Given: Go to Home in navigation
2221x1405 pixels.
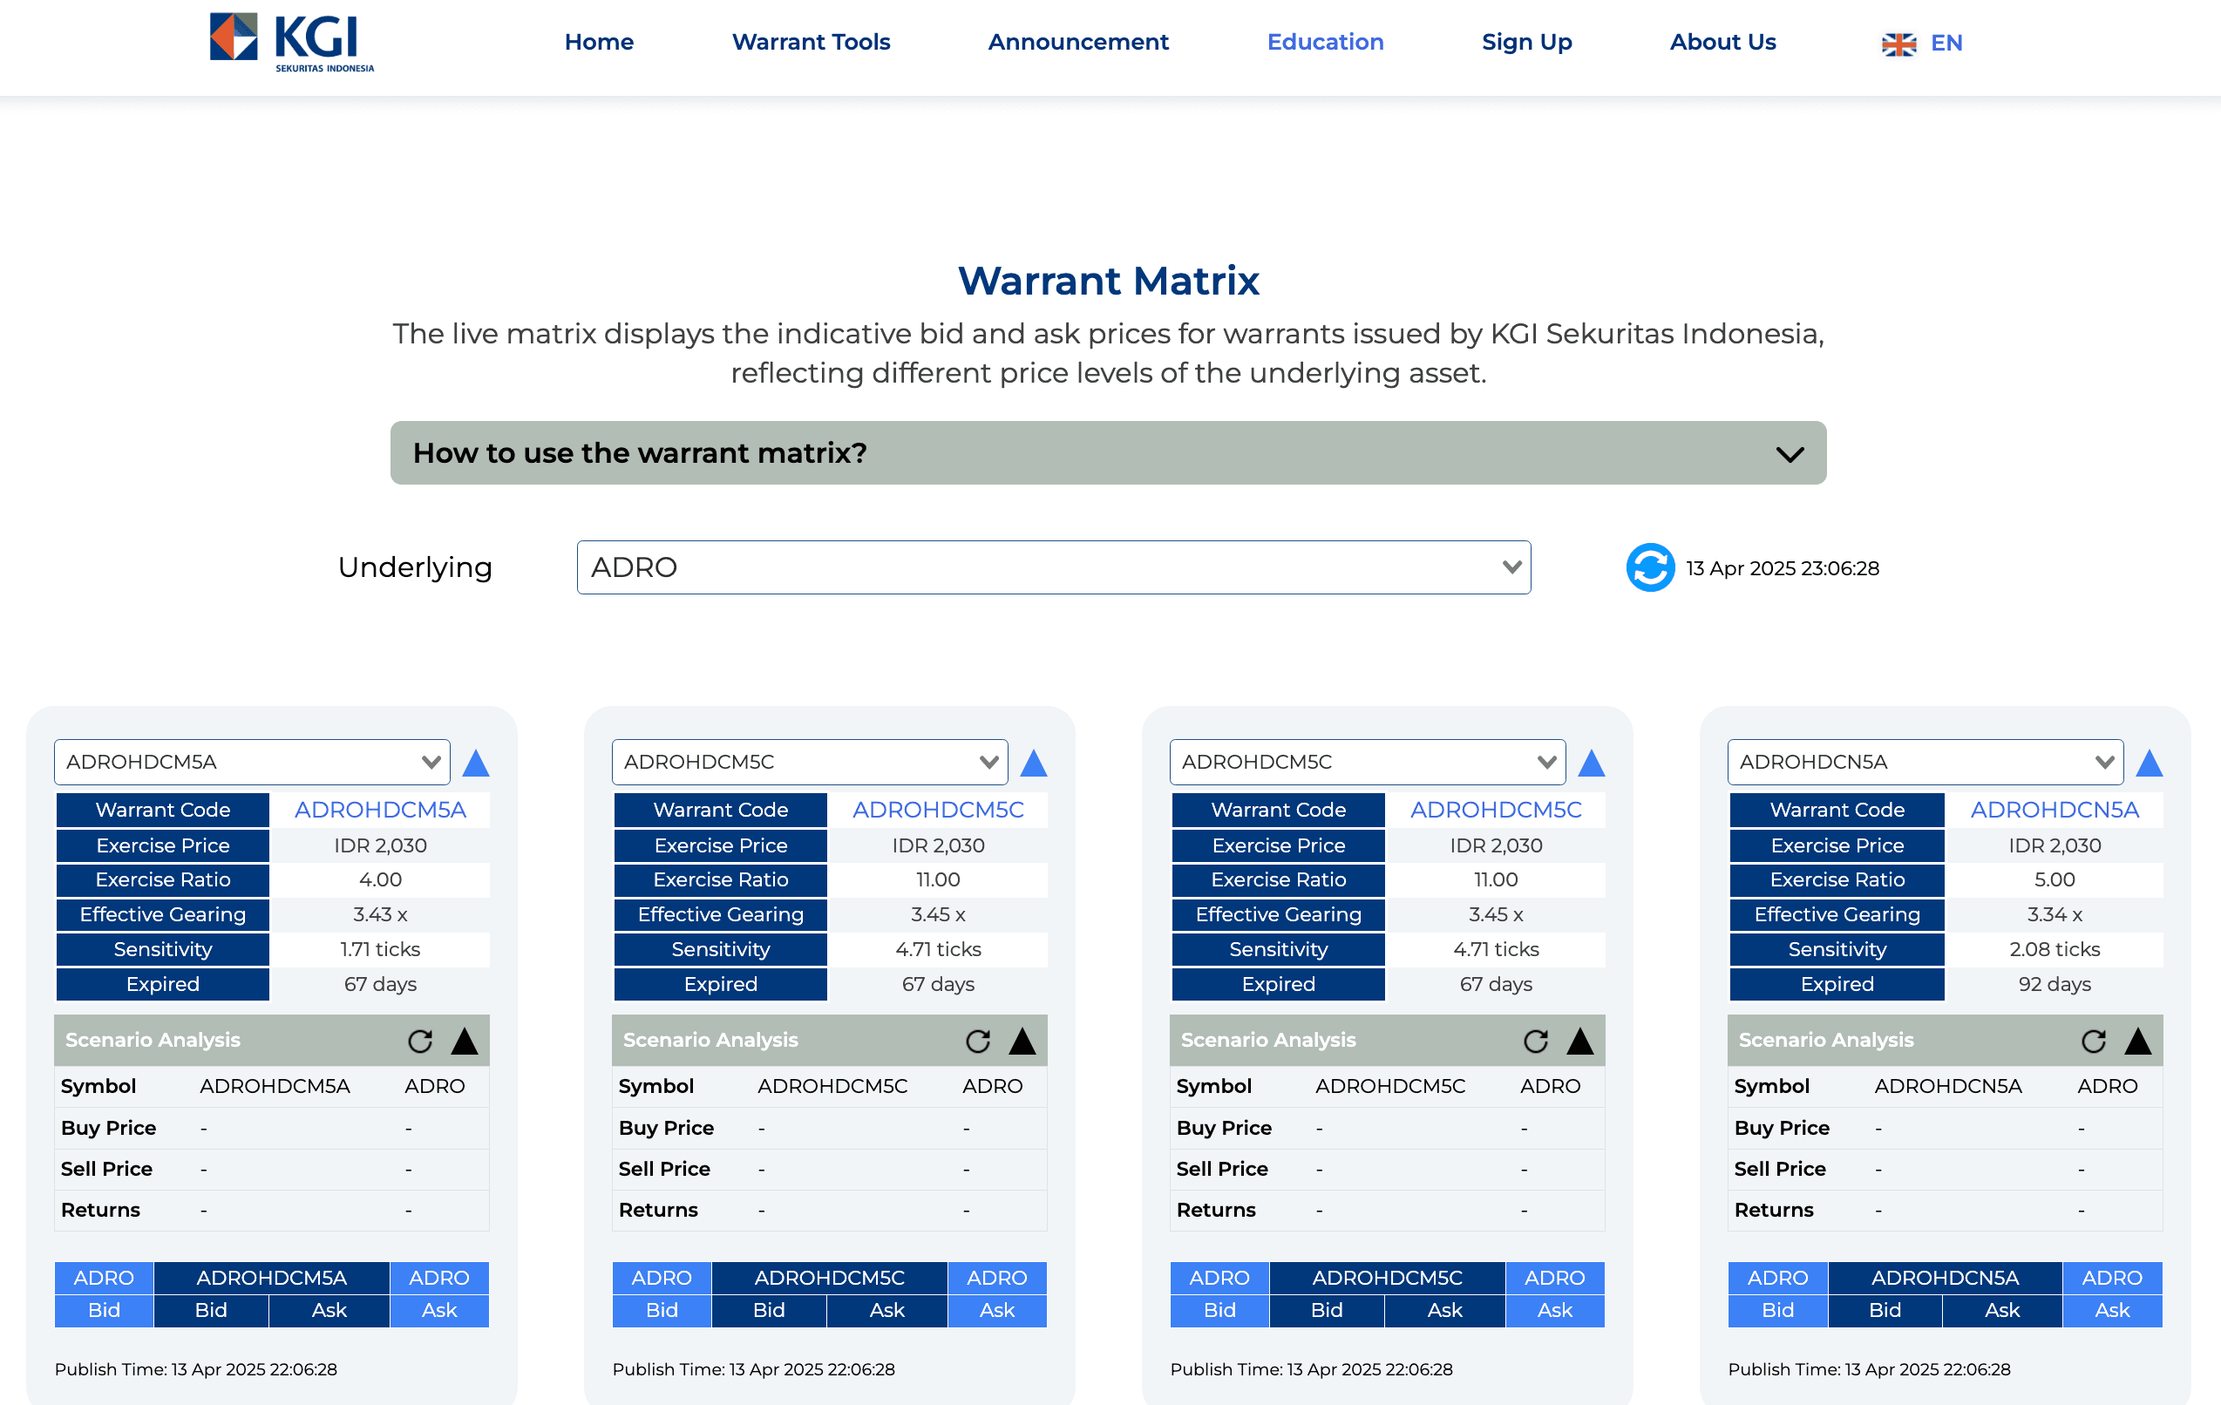Looking at the screenshot, I should point(600,43).
